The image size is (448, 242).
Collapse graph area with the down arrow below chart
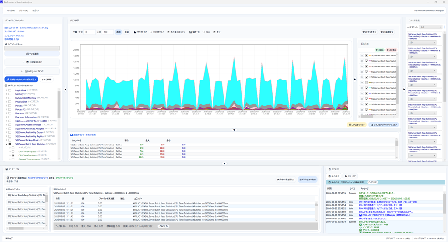(234, 130)
